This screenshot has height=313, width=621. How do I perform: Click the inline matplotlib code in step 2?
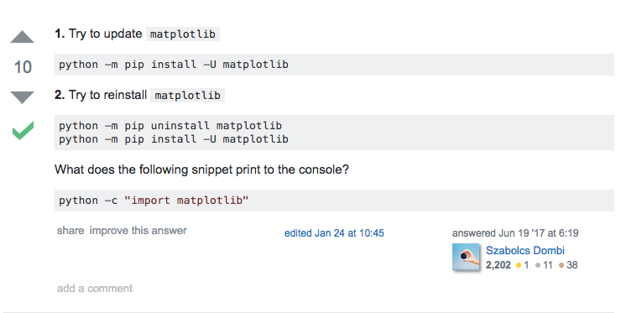click(187, 96)
